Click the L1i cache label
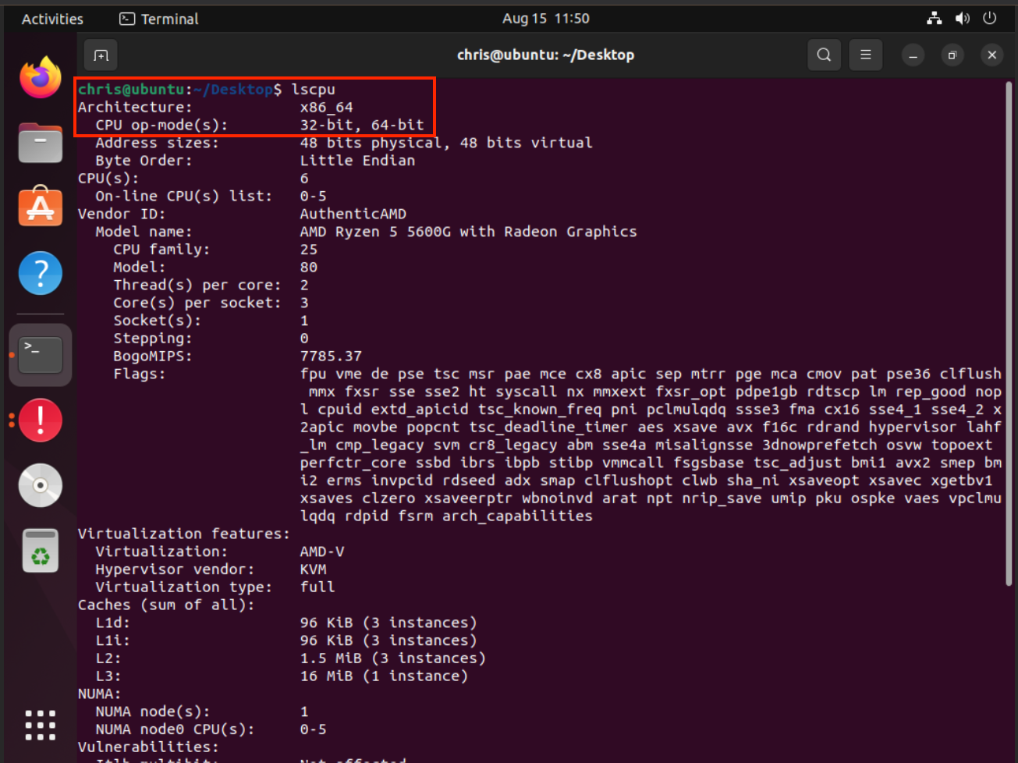 point(113,641)
